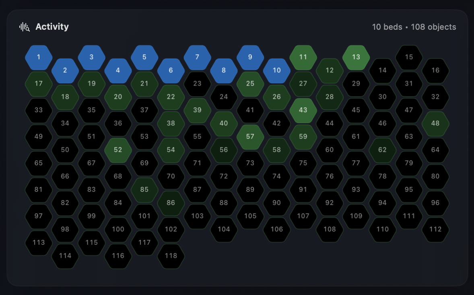
Task: Click the 10 beds • 108 objects summary
Action: pyautogui.click(x=414, y=27)
